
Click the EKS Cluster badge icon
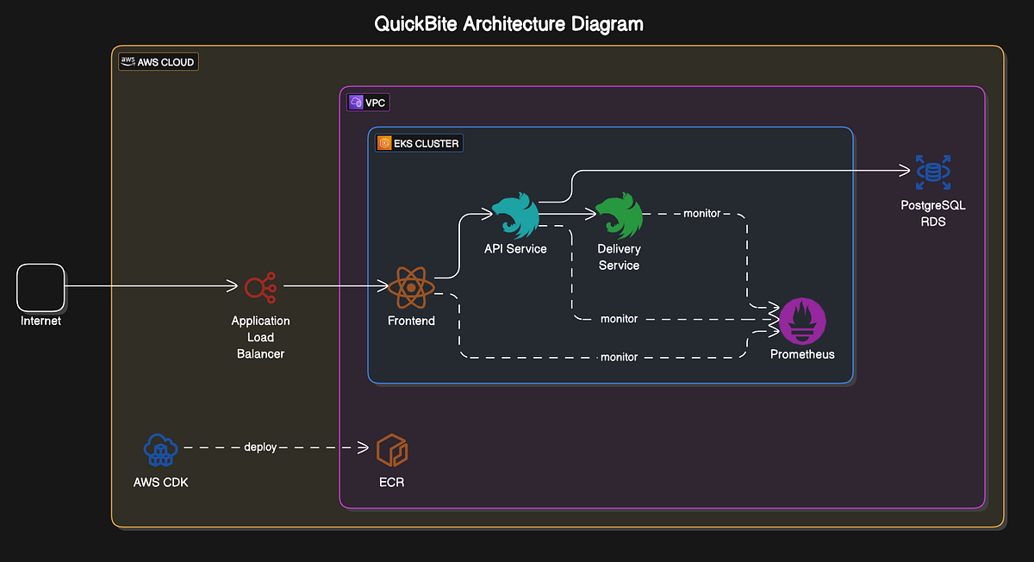pyautogui.click(x=384, y=142)
